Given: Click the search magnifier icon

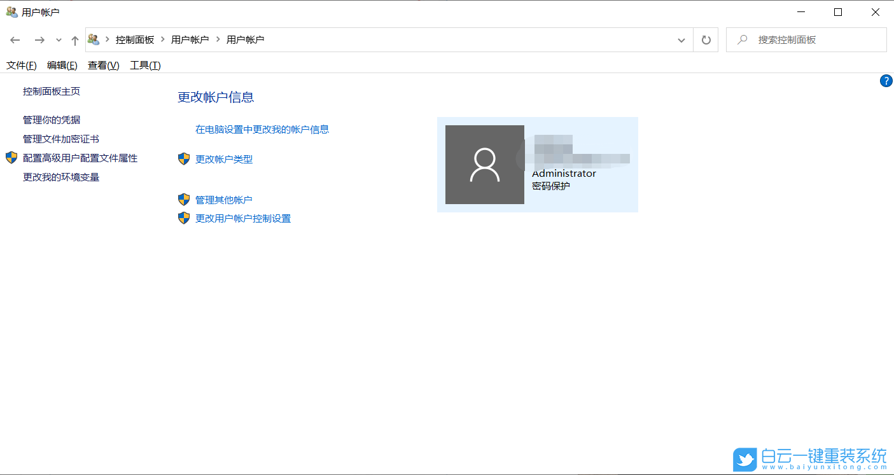Looking at the screenshot, I should (x=742, y=39).
